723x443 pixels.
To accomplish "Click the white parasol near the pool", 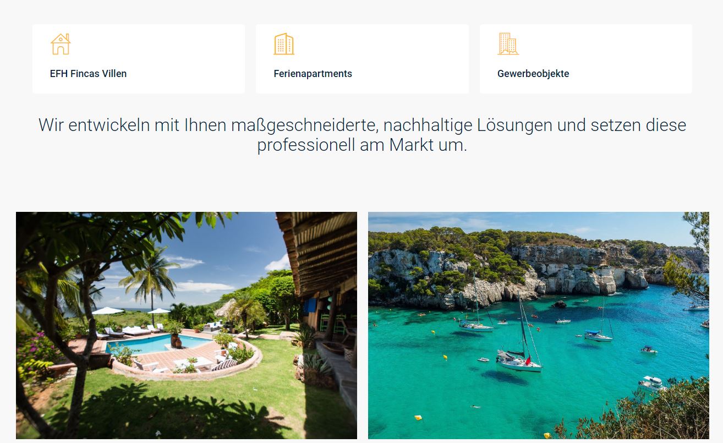I will 108,311.
